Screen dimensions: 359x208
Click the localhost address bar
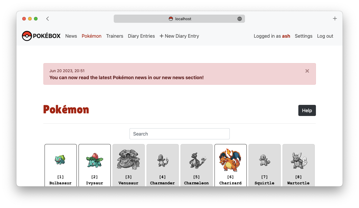point(179,19)
